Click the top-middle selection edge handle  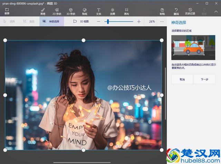(84, 40)
